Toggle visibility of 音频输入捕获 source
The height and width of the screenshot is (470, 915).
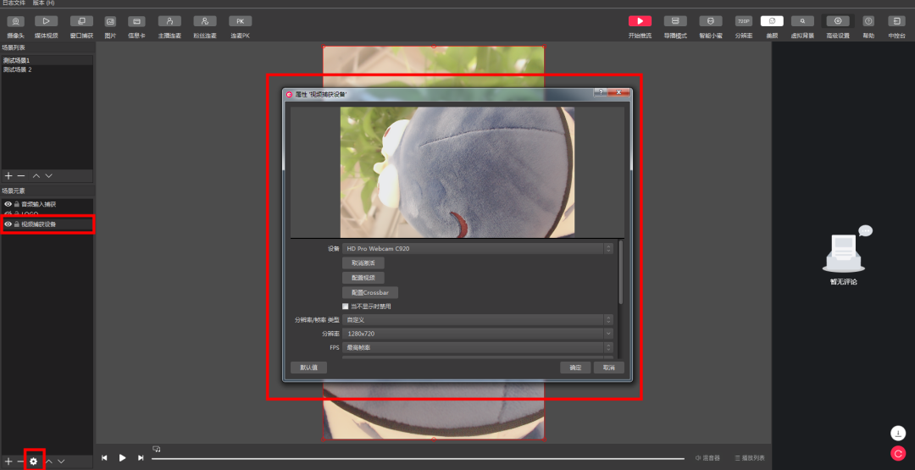coord(8,204)
